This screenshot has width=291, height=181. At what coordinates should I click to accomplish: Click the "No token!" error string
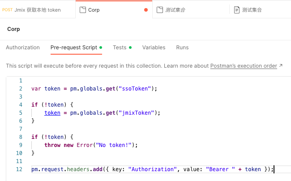[114, 145]
